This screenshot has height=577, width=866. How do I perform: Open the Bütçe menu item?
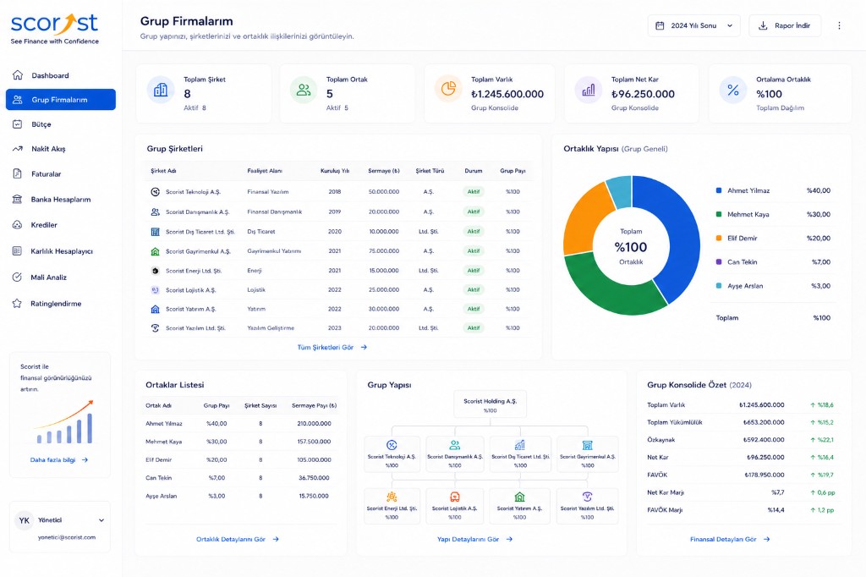point(61,124)
